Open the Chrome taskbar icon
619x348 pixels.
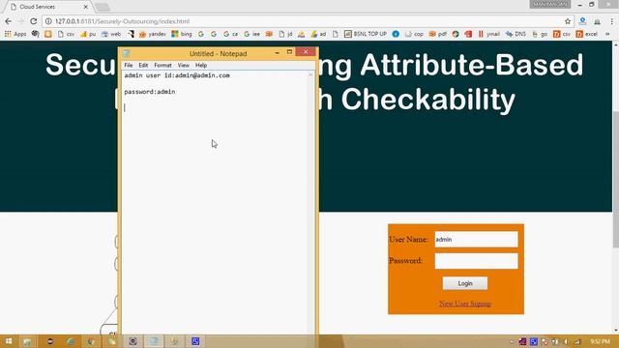click(92, 341)
